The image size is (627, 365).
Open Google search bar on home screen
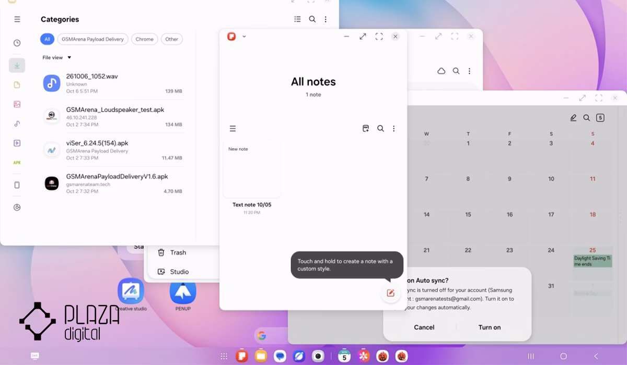click(x=271, y=335)
